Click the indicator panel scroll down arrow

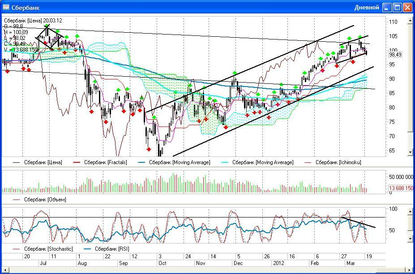410,239
